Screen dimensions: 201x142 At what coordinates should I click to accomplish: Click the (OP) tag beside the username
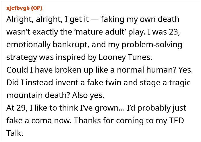[37, 8]
